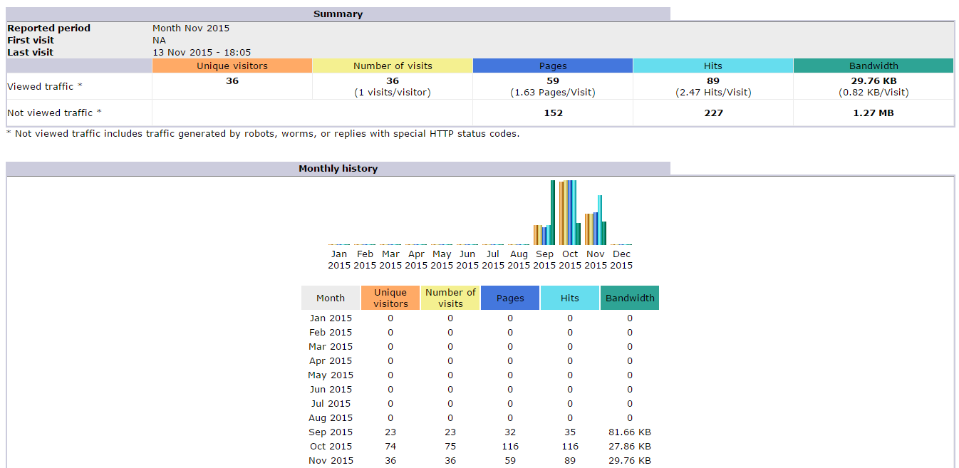Image resolution: width=959 pixels, height=468 pixels.
Task: Select the 'Reported period' label
Action: [49, 28]
